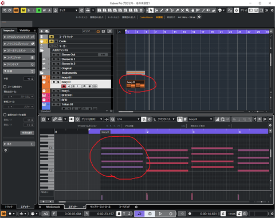The width and height of the screenshot is (275, 218).
Task: Switch to the left zone bottom Track tab
Action: tap(9, 207)
